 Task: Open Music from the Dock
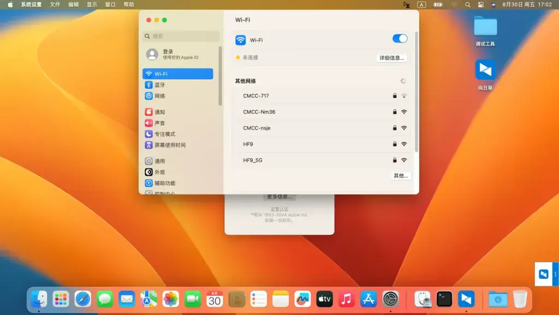point(347,299)
